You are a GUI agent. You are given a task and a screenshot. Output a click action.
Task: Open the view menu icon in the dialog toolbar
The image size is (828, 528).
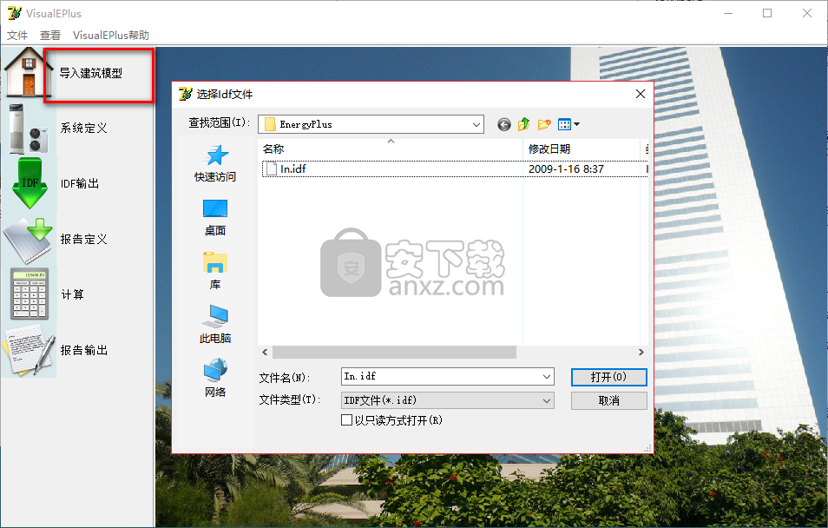(568, 125)
